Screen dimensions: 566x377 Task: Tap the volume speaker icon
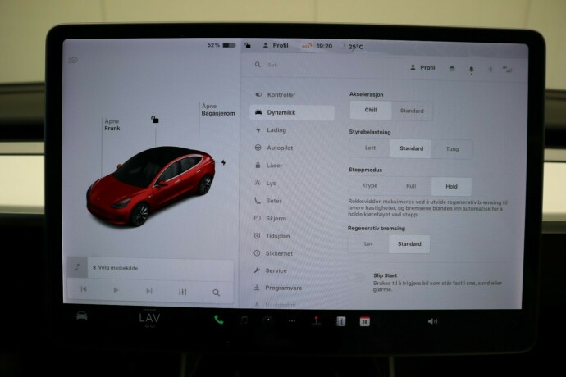(432, 321)
